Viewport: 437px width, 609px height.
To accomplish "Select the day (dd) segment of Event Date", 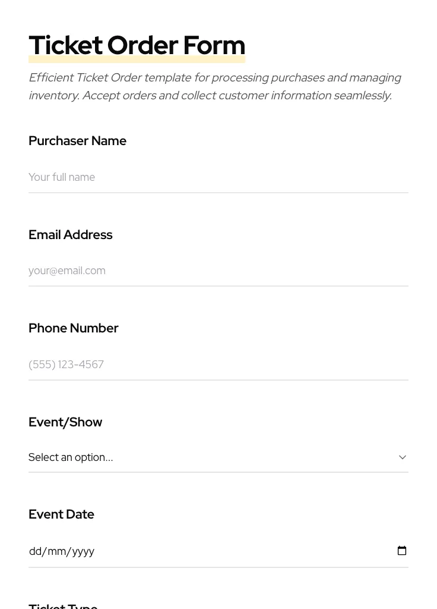I will [x=35, y=551].
